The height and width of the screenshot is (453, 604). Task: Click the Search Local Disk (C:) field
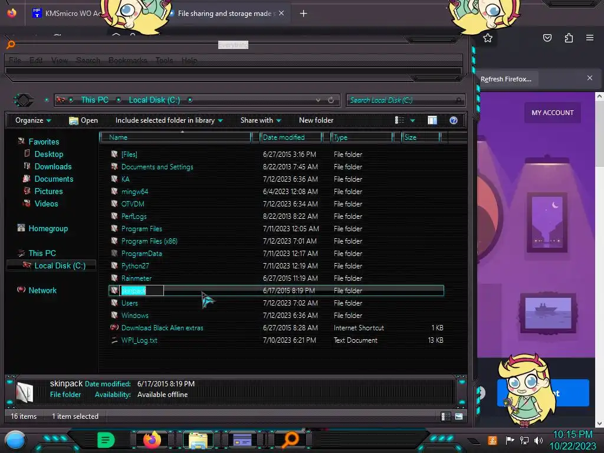(x=405, y=100)
